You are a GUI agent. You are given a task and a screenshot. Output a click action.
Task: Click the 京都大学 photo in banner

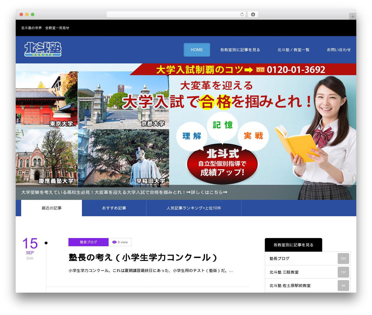point(124,100)
